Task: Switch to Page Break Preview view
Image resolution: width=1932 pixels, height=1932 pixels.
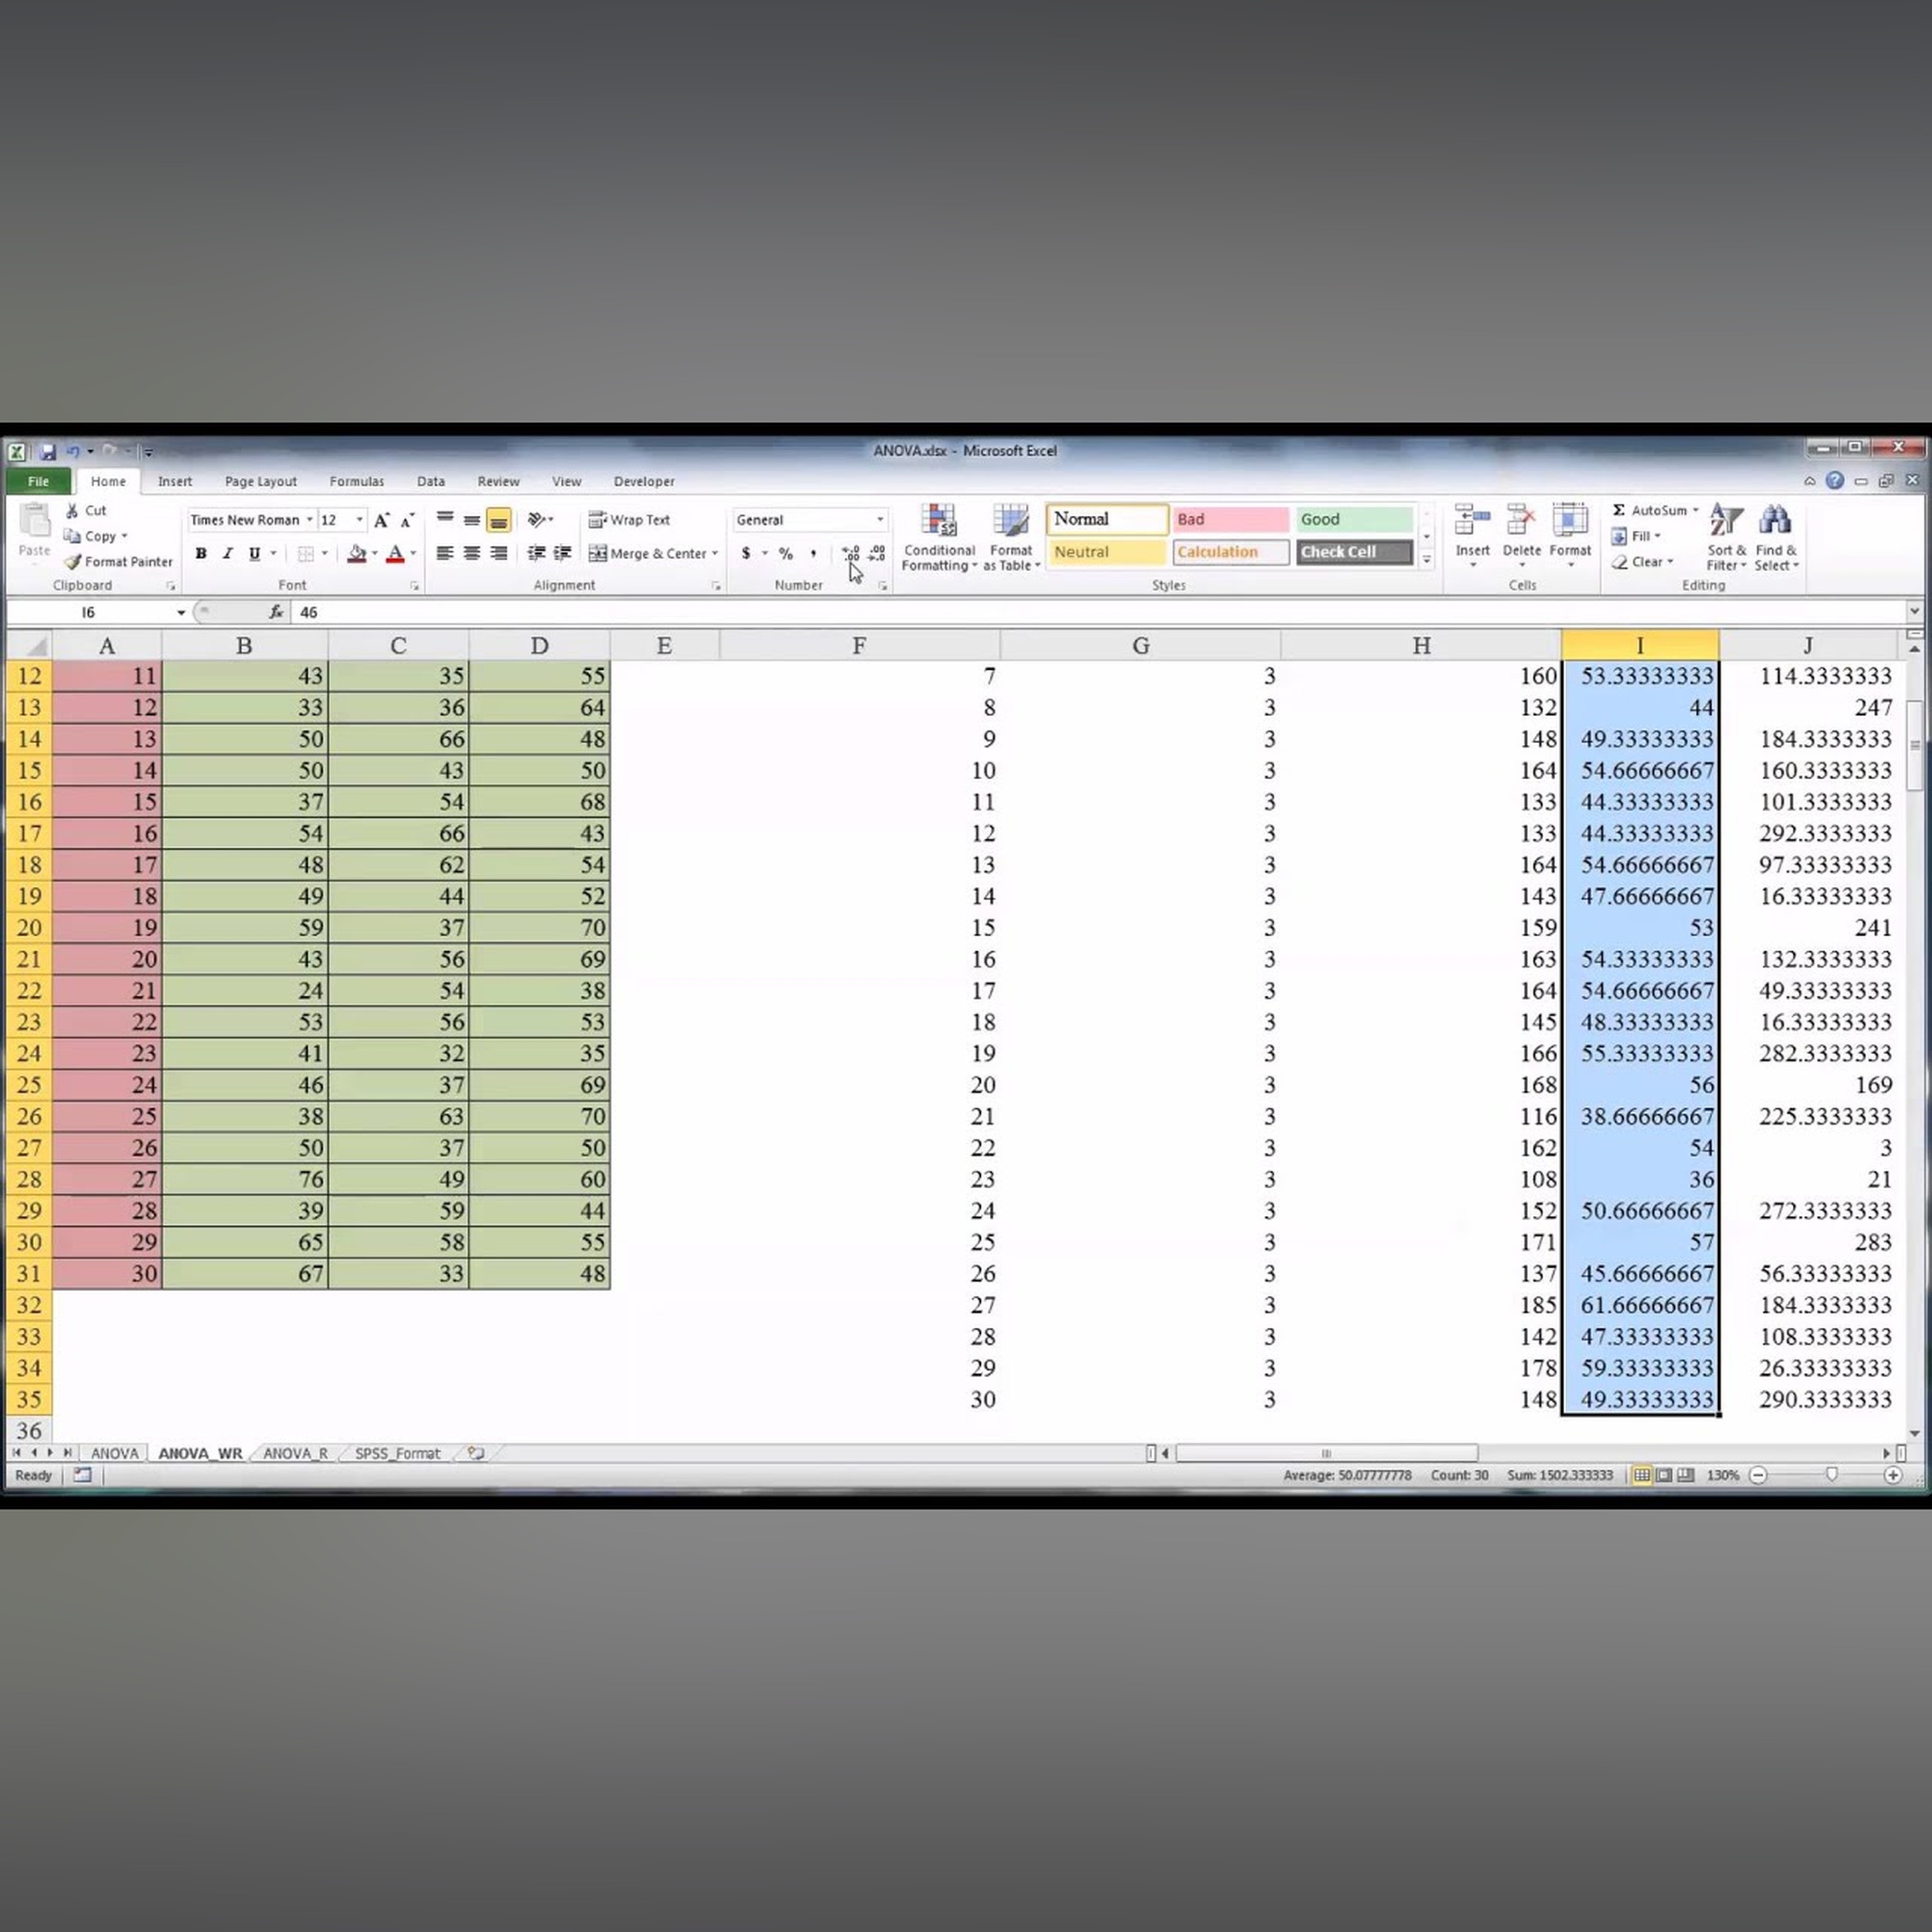Action: (x=1685, y=1475)
